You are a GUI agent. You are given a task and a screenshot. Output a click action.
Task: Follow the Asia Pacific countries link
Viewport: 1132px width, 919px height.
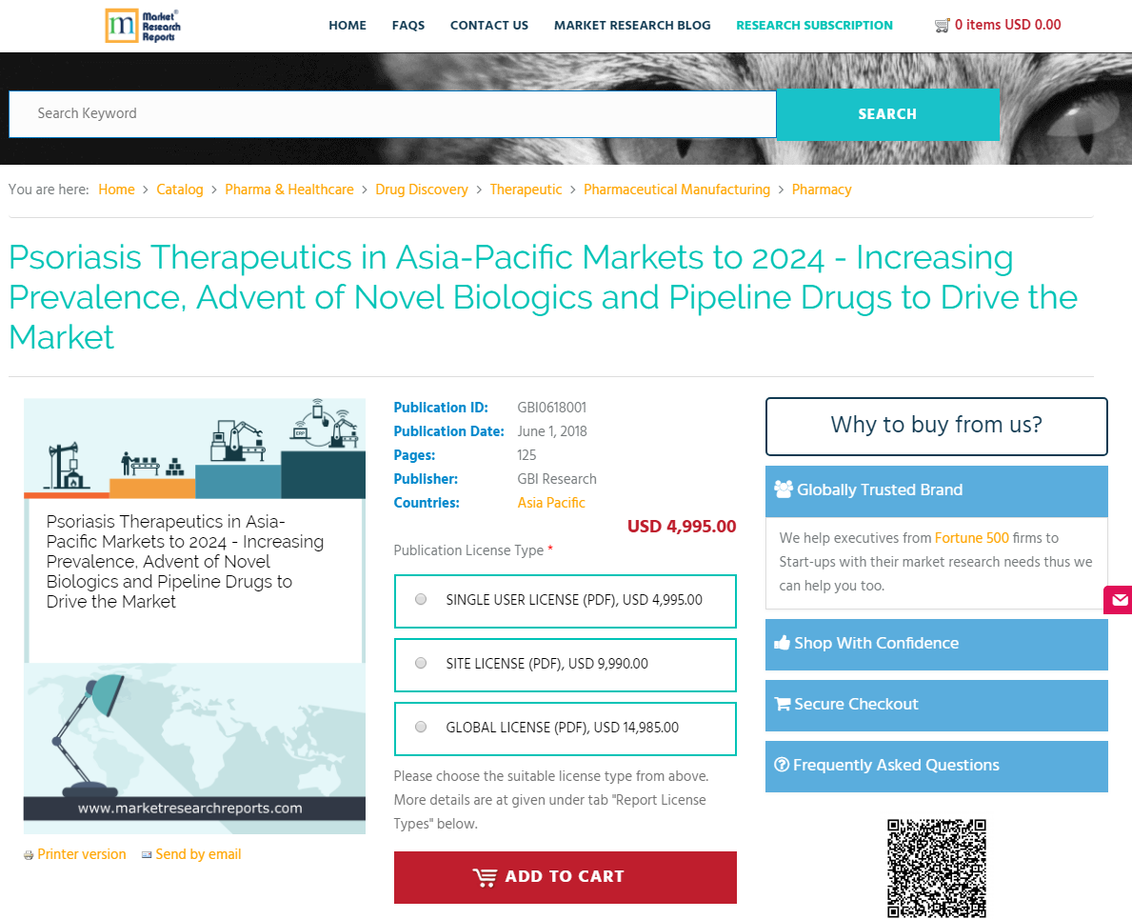point(550,503)
